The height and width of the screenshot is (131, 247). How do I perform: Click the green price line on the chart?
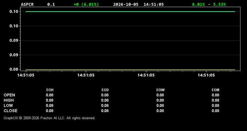(x=130, y=11)
